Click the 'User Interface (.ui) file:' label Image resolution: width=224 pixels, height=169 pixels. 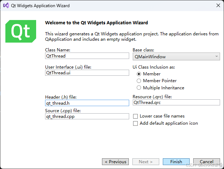point(68,67)
